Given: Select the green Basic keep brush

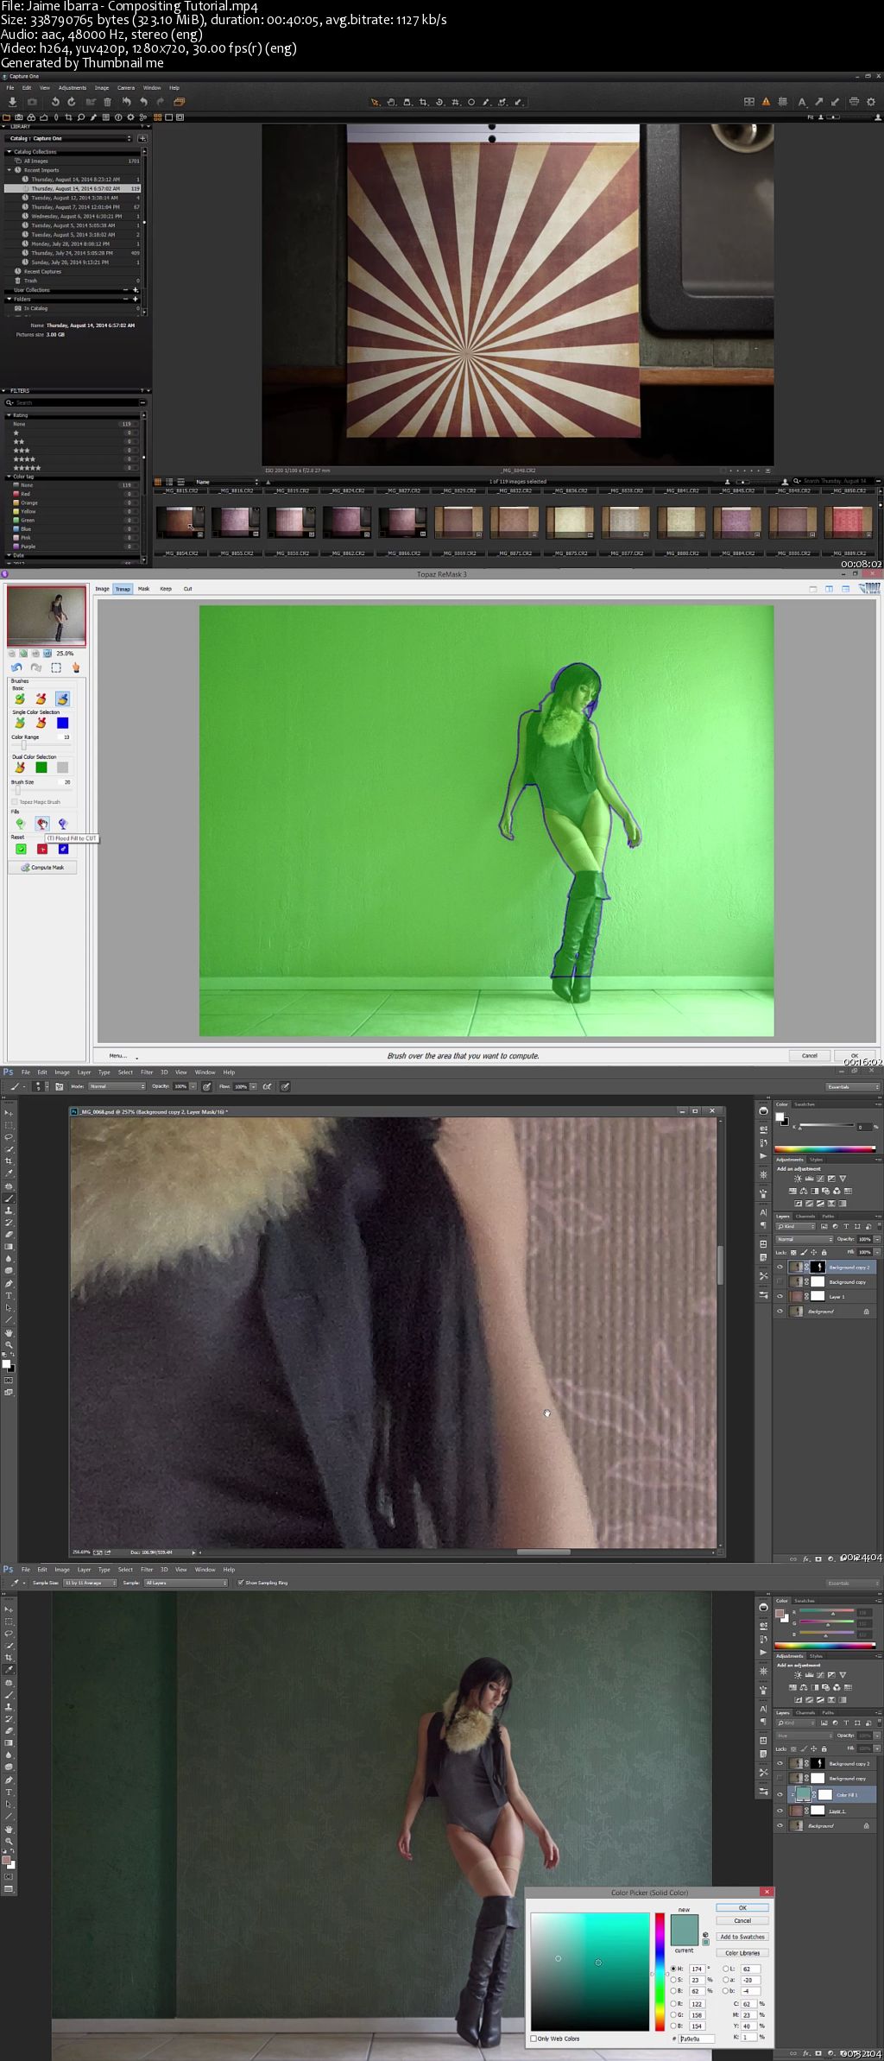Looking at the screenshot, I should click(20, 699).
